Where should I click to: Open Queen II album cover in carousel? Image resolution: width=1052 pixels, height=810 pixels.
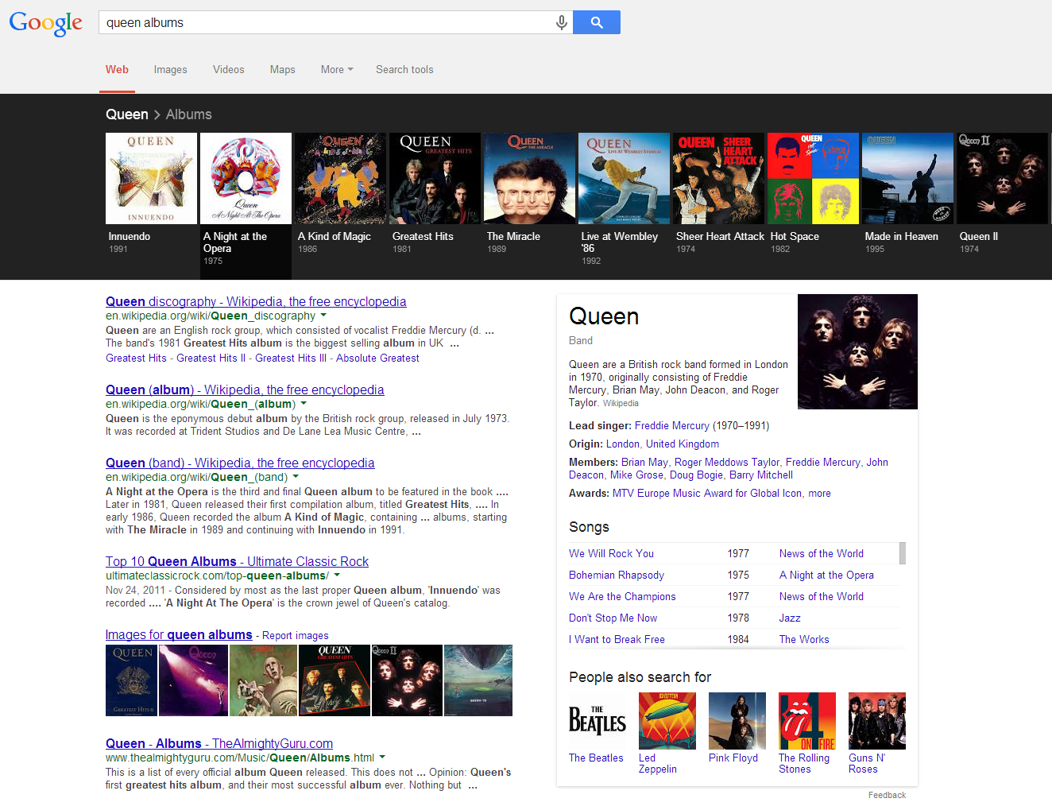point(1002,178)
